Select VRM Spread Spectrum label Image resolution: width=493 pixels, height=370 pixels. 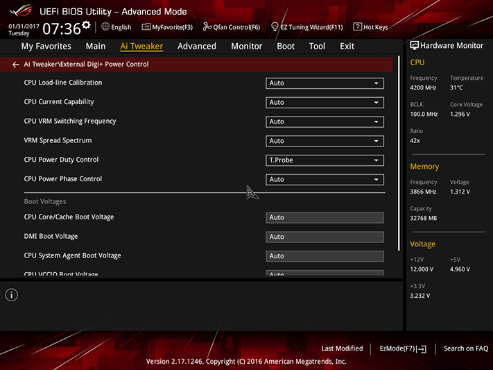[58, 140]
